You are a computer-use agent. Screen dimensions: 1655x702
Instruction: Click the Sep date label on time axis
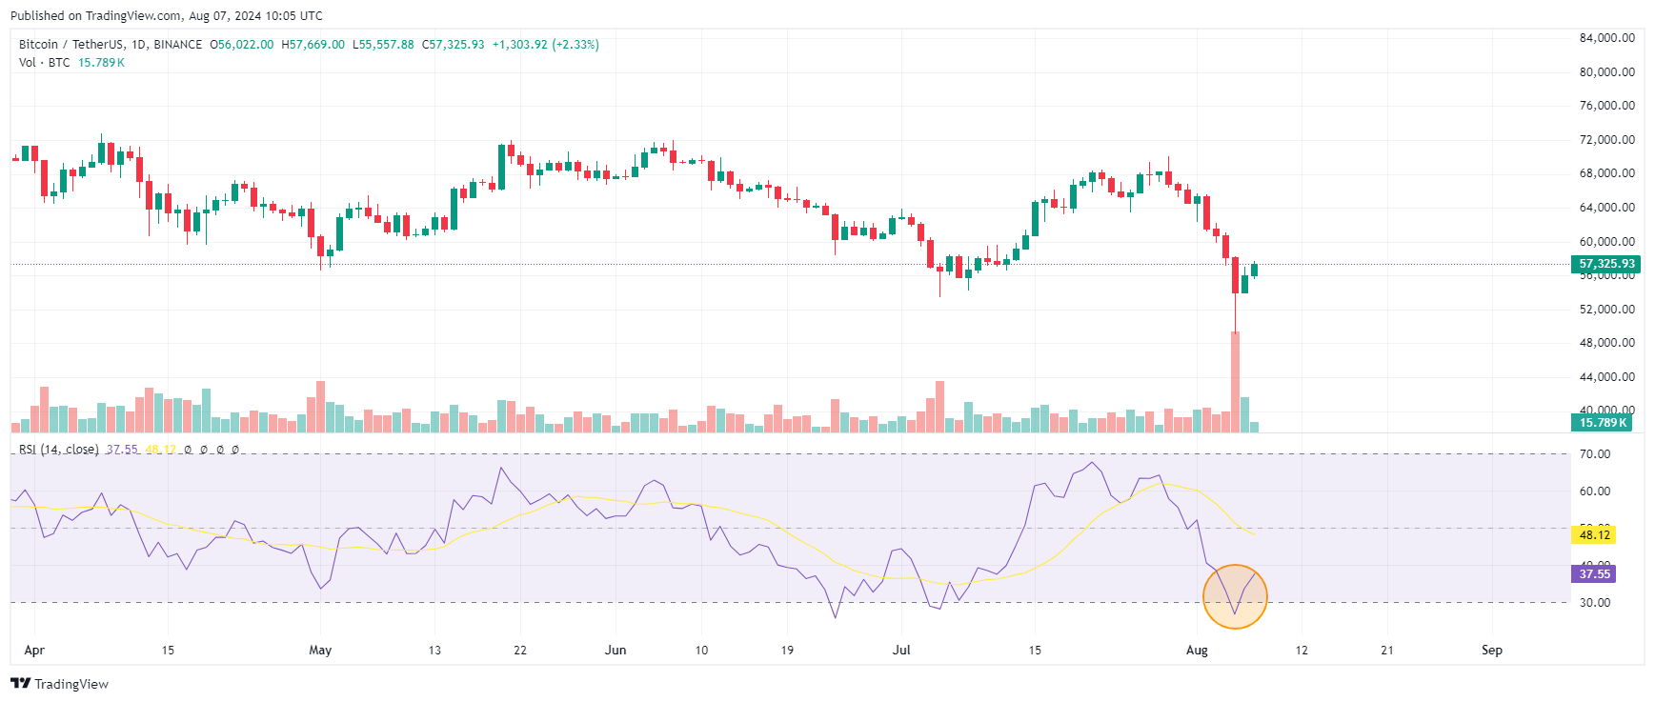(x=1492, y=651)
